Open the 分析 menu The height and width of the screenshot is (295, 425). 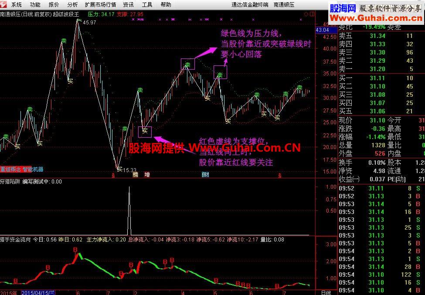click(72, 5)
